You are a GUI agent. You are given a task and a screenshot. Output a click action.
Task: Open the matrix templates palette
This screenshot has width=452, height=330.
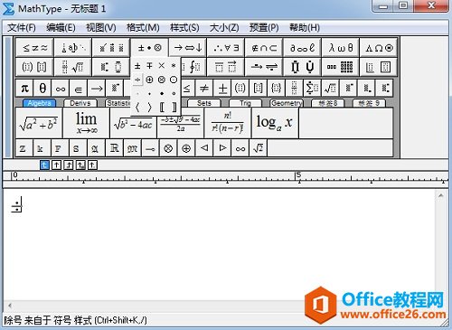(341, 67)
